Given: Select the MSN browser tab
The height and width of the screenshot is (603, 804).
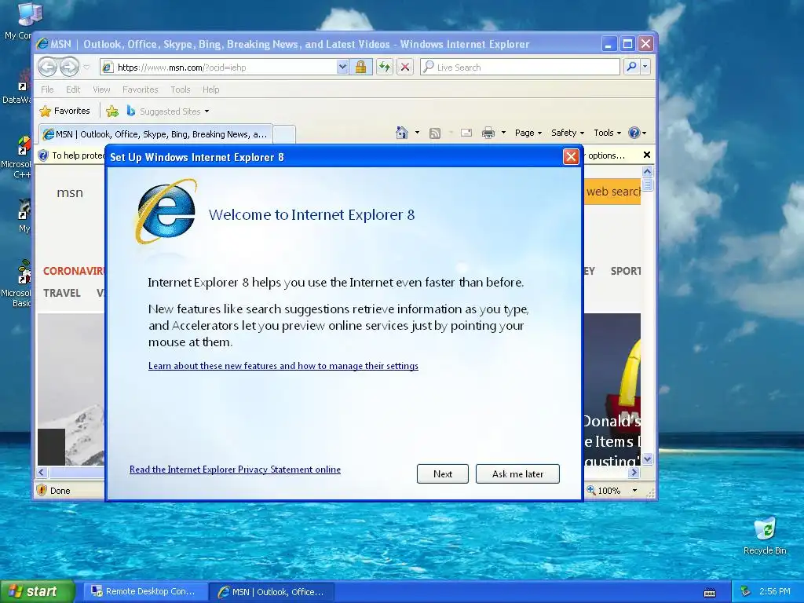Looking at the screenshot, I should pos(155,134).
